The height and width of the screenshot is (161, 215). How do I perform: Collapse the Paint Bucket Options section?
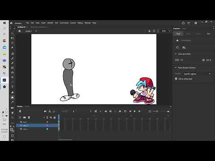(x=176, y=68)
